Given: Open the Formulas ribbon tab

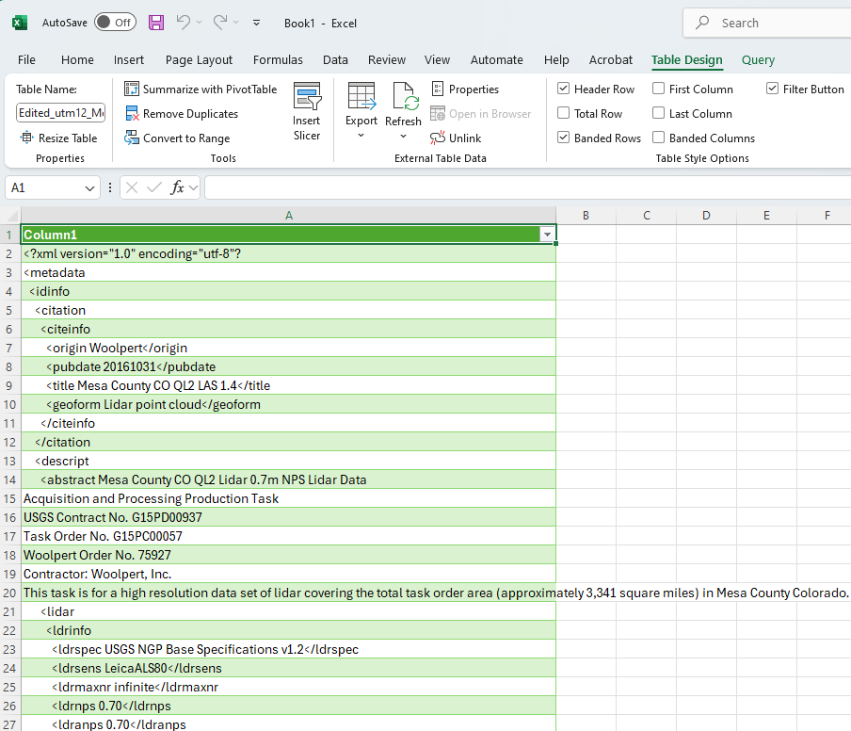Looking at the screenshot, I should click(278, 59).
